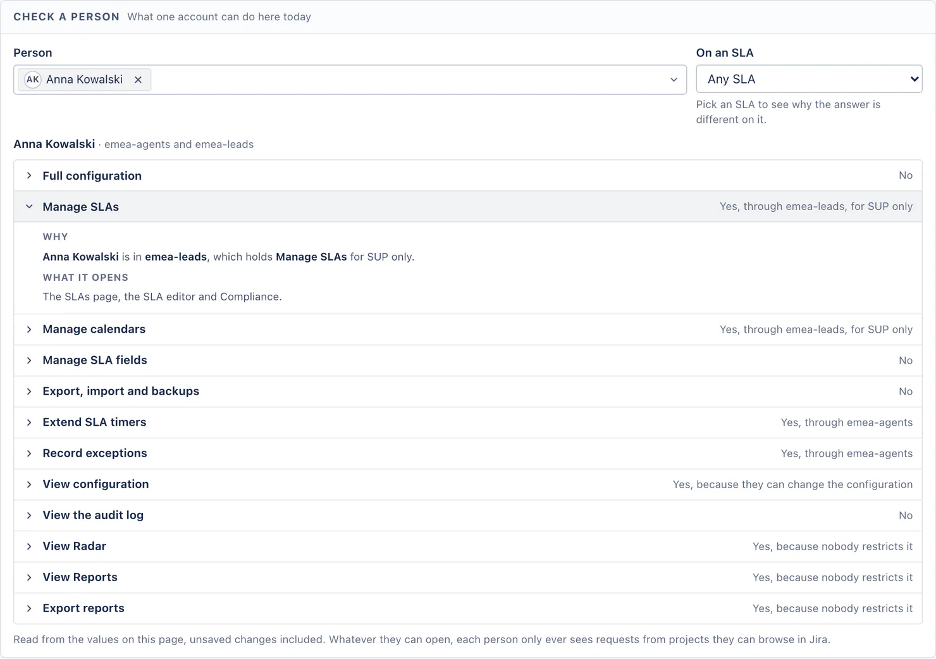
Task: Expand the Record exceptions chevron
Action: click(29, 453)
